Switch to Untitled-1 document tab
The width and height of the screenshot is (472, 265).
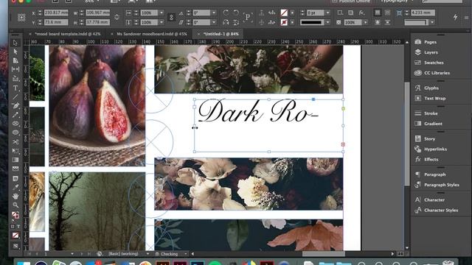[221, 34]
